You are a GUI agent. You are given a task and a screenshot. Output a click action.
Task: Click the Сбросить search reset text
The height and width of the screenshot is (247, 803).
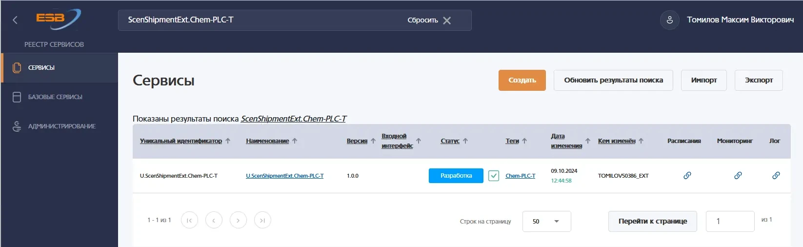pyautogui.click(x=422, y=21)
